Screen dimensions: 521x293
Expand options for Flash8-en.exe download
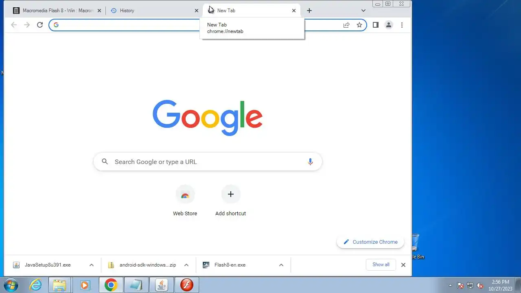coord(281,265)
